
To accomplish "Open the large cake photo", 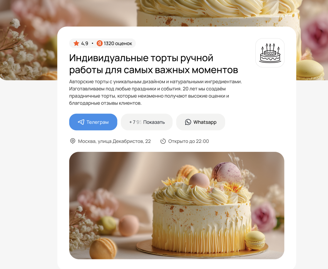I will 177,206.
